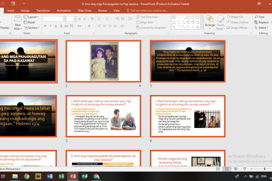This screenshot has width=272, height=181.
Task: Select the straight line shape
Action: coord(179,17)
